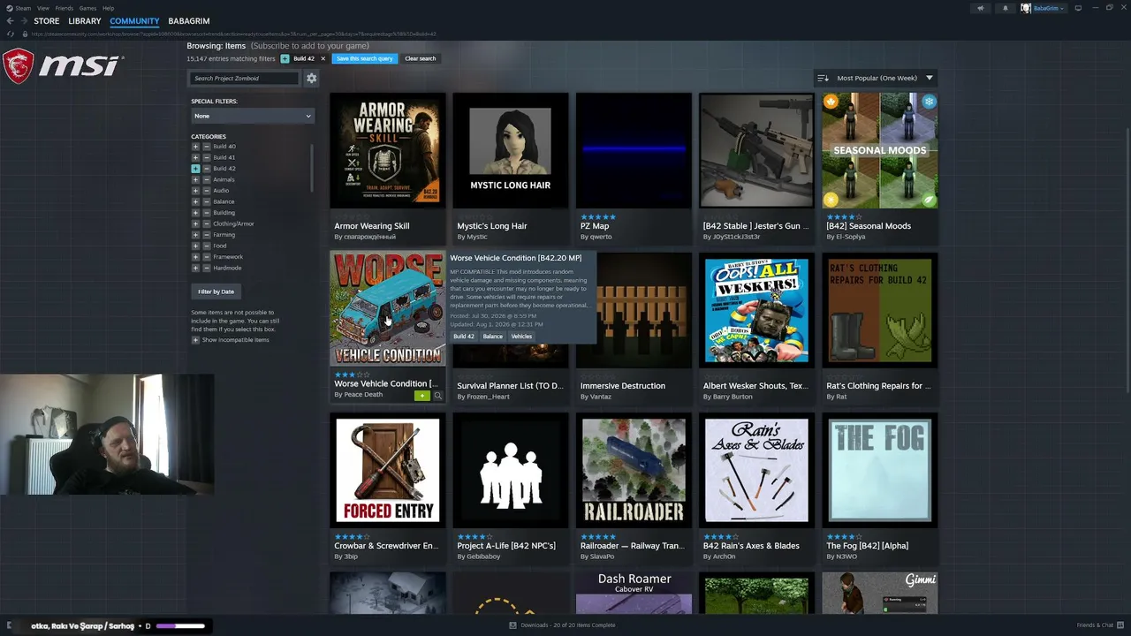Exclude the Build 41 category
Screen dimensions: 1131x636
pyautogui.click(x=207, y=157)
